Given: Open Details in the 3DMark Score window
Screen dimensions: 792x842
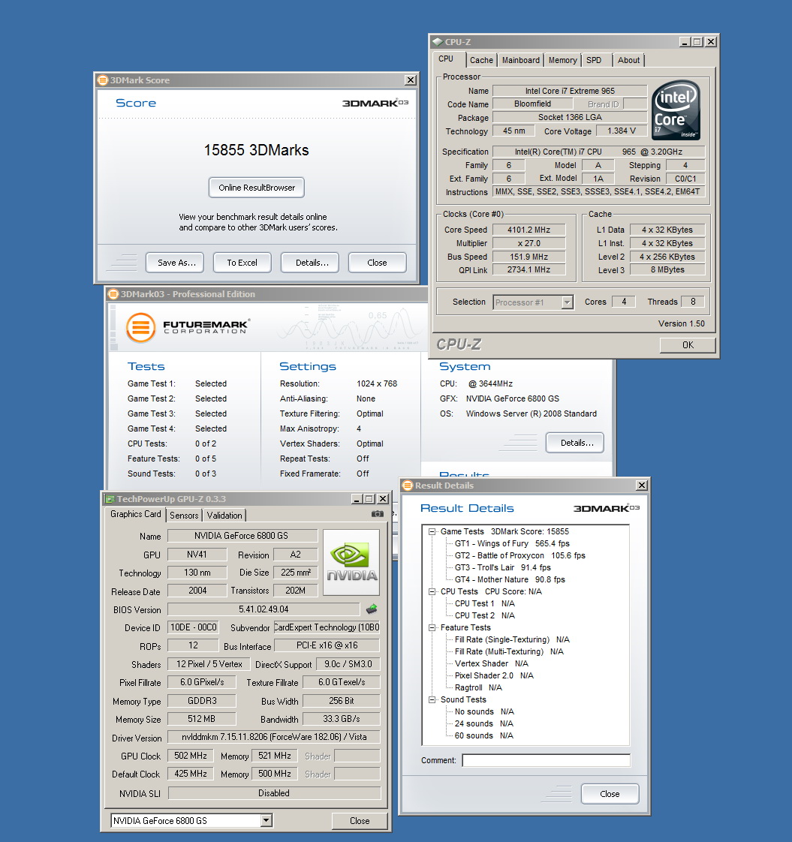Looking at the screenshot, I should [x=310, y=263].
